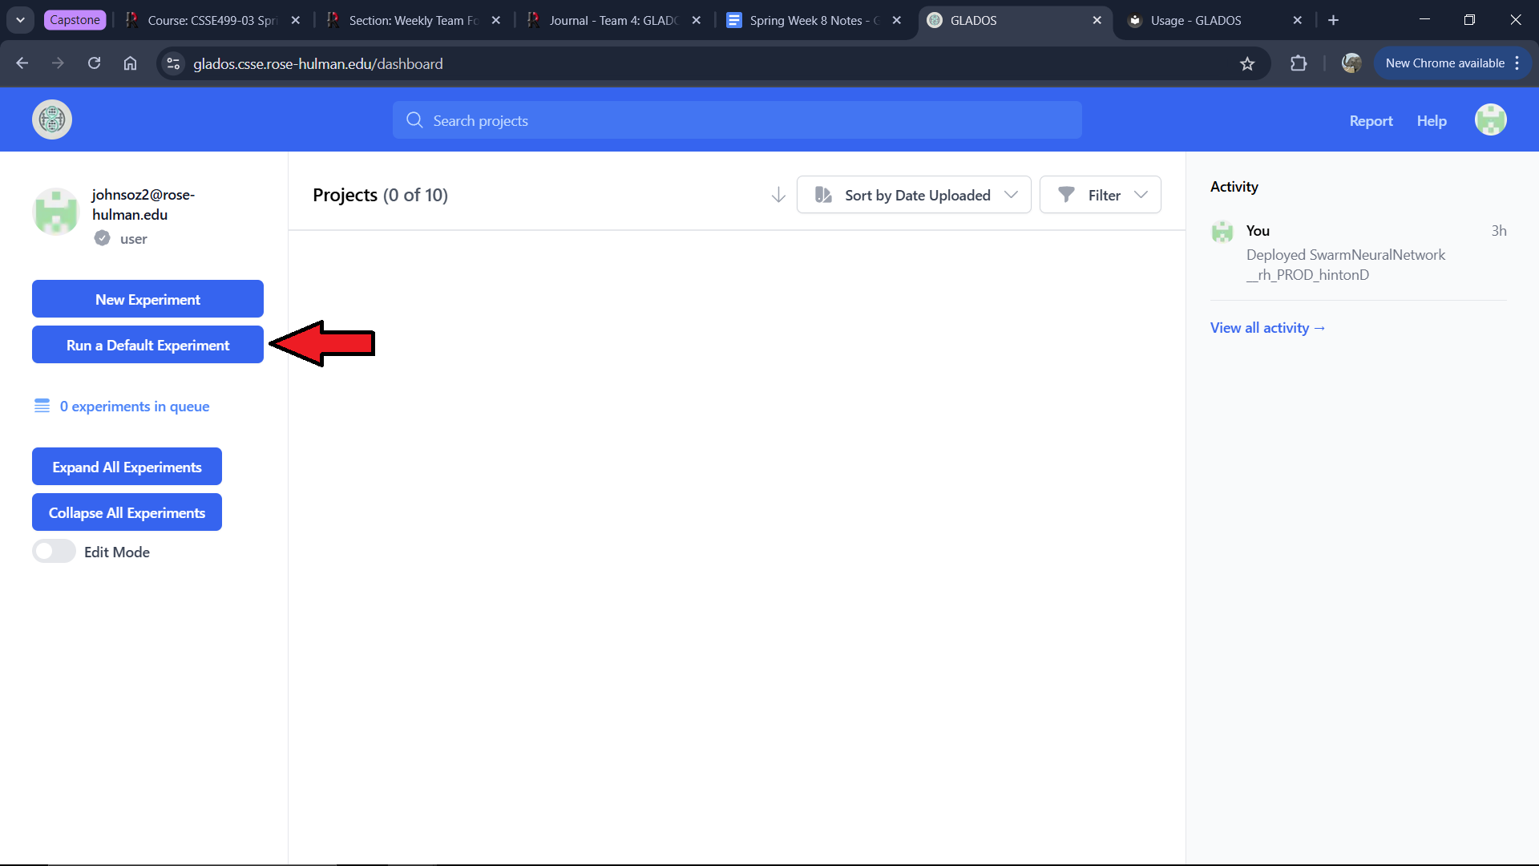Viewport: 1539px width, 866px height.
Task: Open the Report menu link
Action: [1371, 121]
